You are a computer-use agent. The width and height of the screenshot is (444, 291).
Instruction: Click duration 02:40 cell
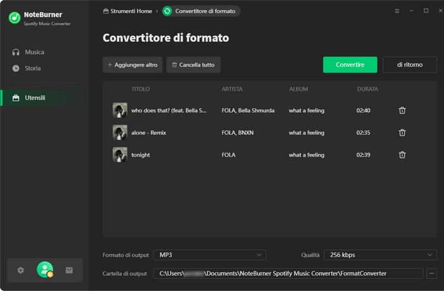(x=363, y=110)
